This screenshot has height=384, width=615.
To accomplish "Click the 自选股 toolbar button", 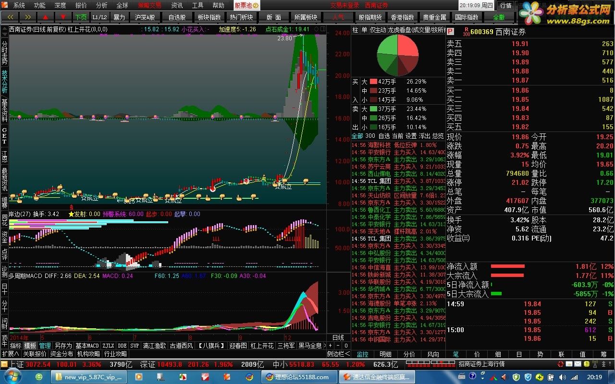I will (x=177, y=17).
